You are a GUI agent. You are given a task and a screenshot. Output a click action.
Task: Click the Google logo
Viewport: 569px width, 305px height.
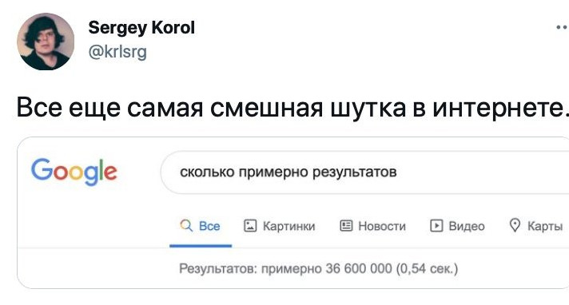(x=74, y=172)
